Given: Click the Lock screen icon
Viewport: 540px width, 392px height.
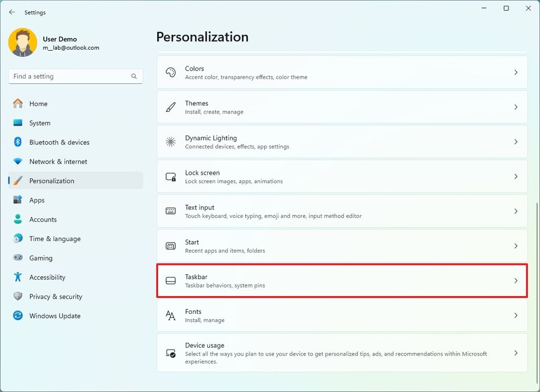Looking at the screenshot, I should tap(171, 177).
